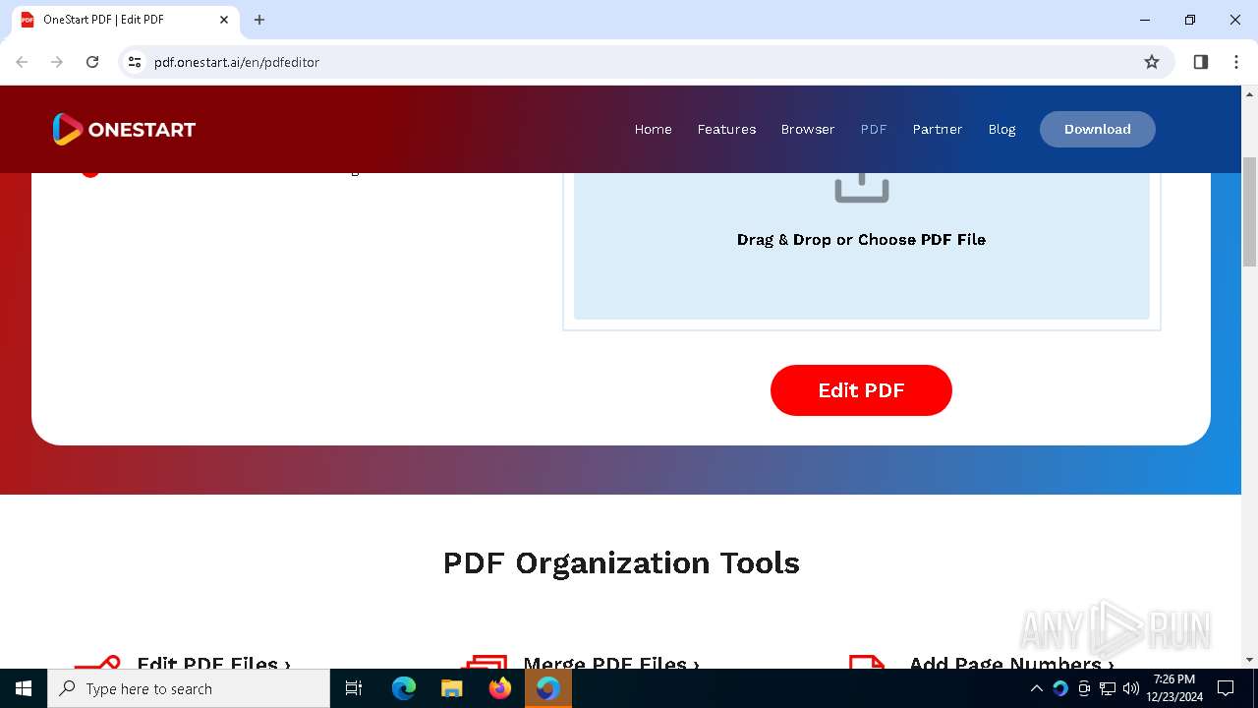This screenshot has height=708, width=1258.
Task: Open the browser side panel icon
Action: click(x=1200, y=62)
